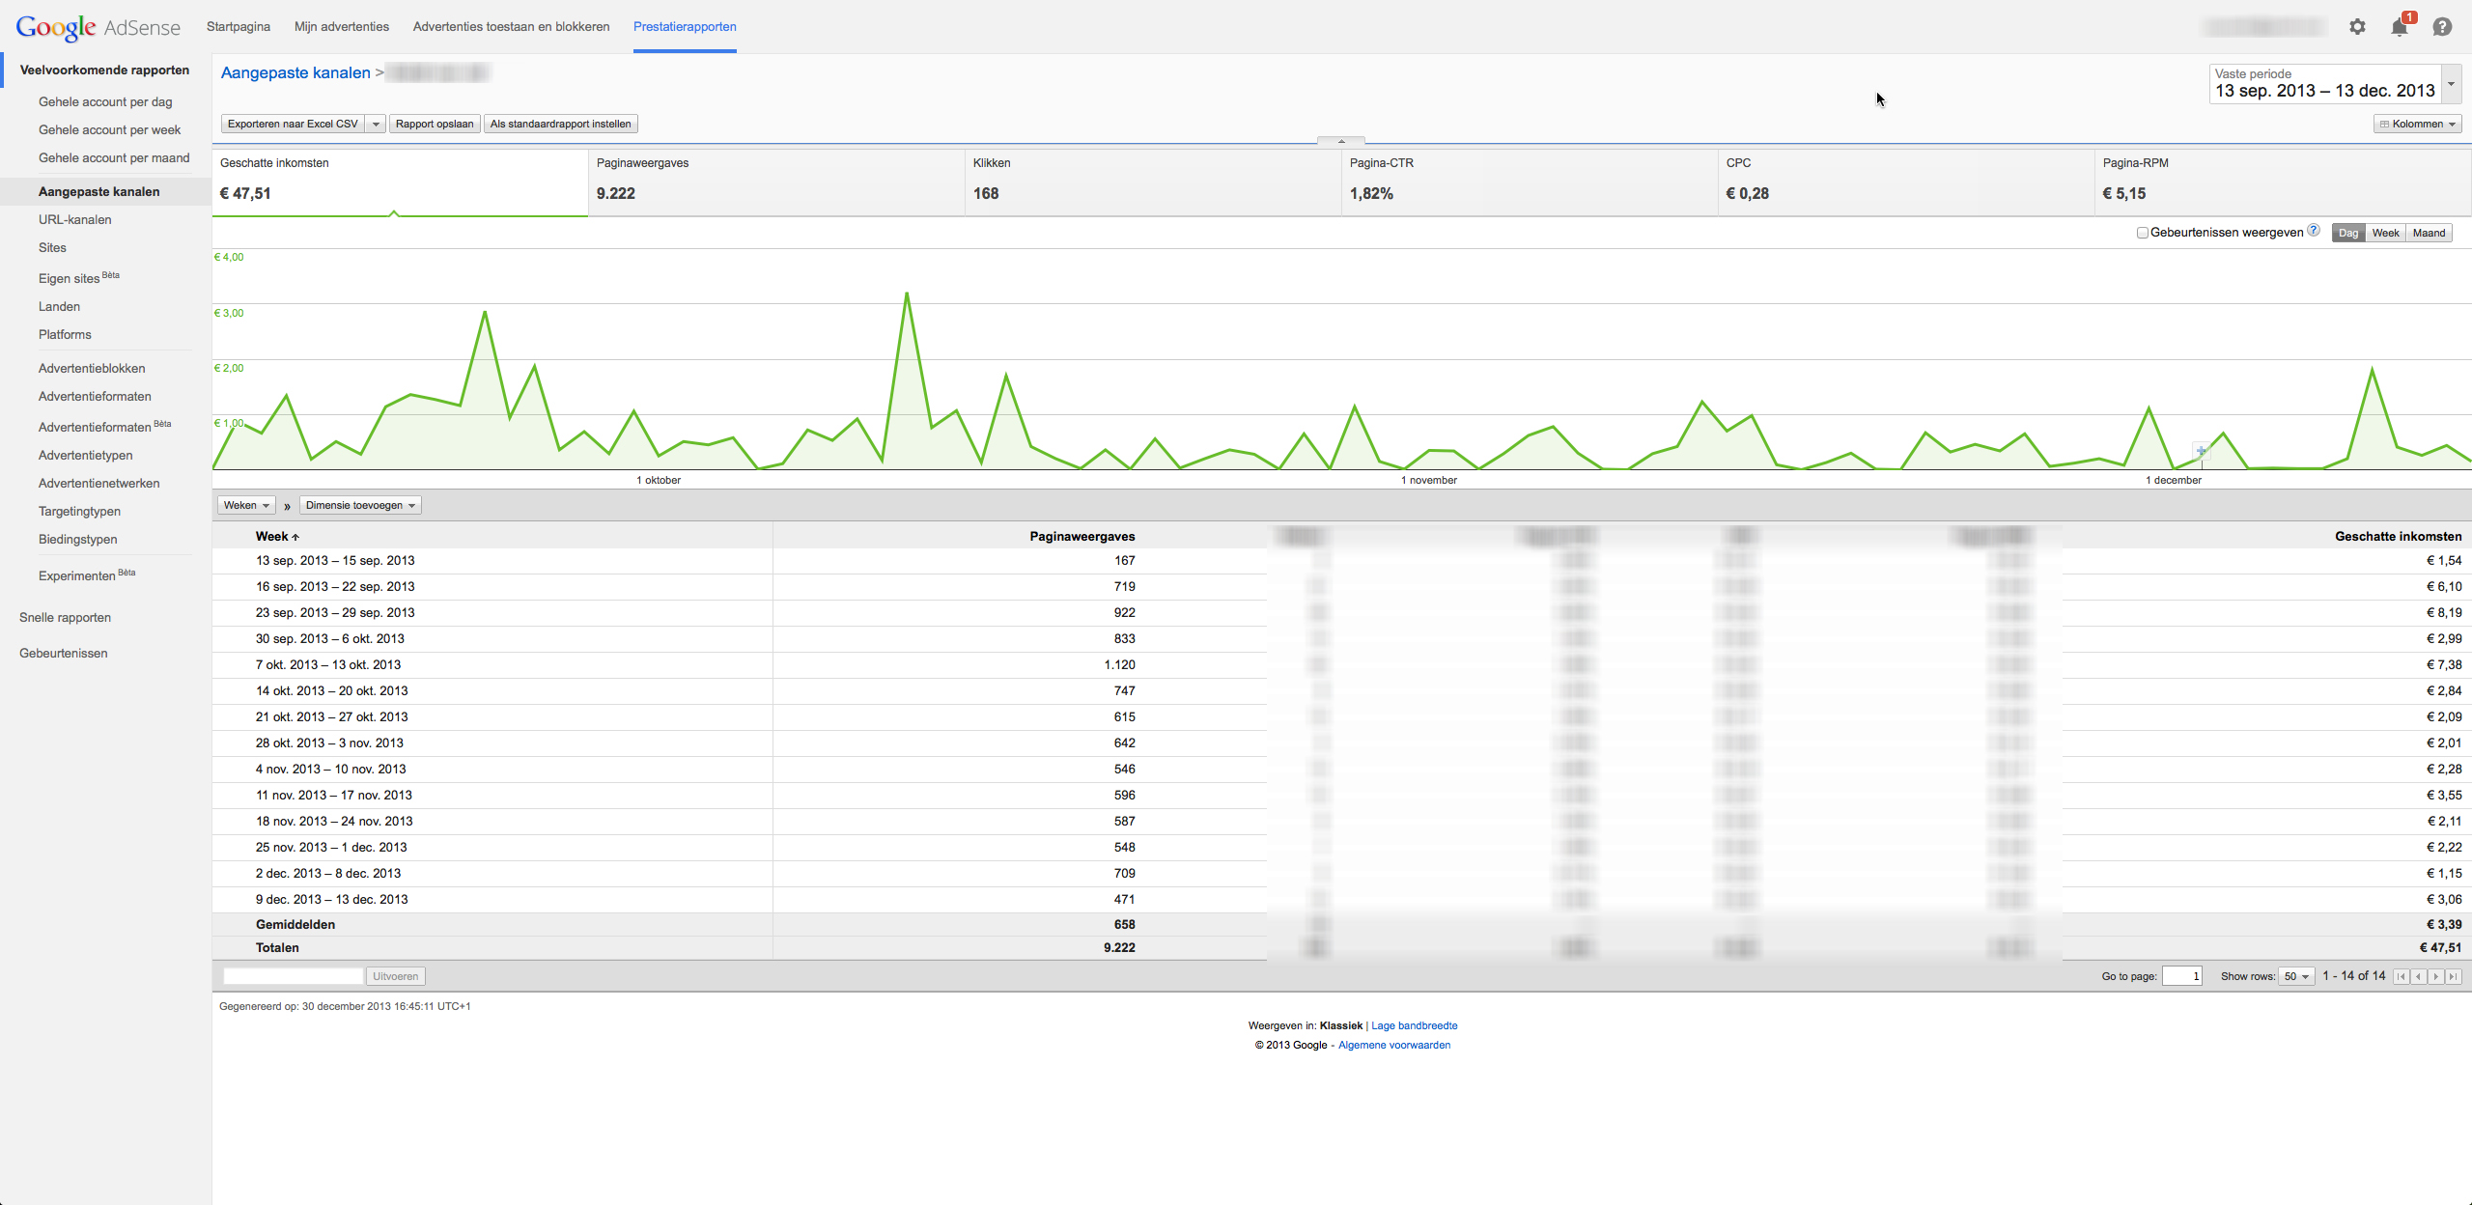
Task: Select URL-kanalen in the sidebar
Action: pos(74,219)
